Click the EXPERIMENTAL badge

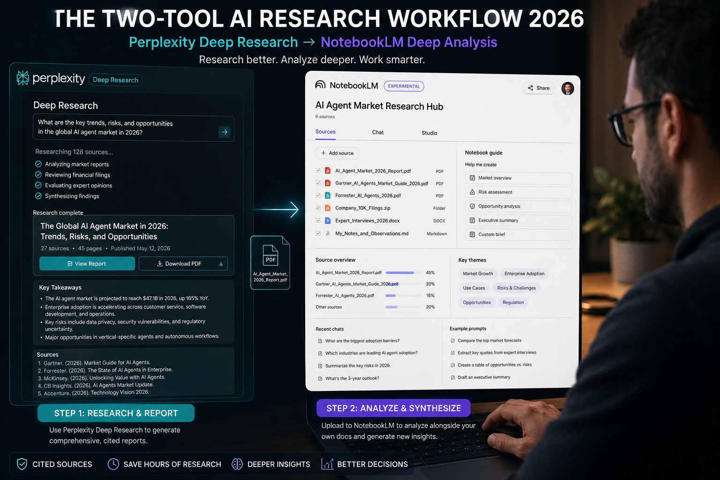point(404,86)
